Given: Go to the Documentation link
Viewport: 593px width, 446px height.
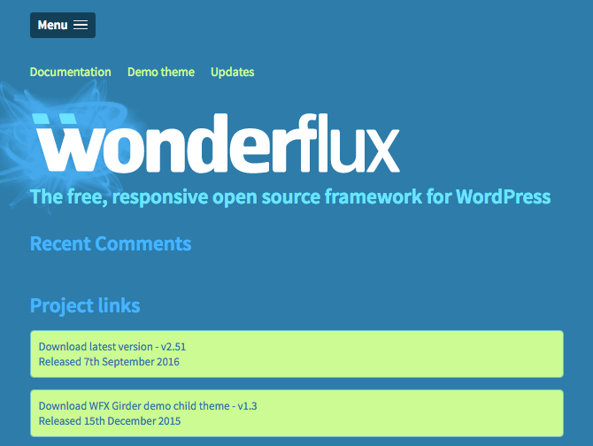Looking at the screenshot, I should point(70,72).
